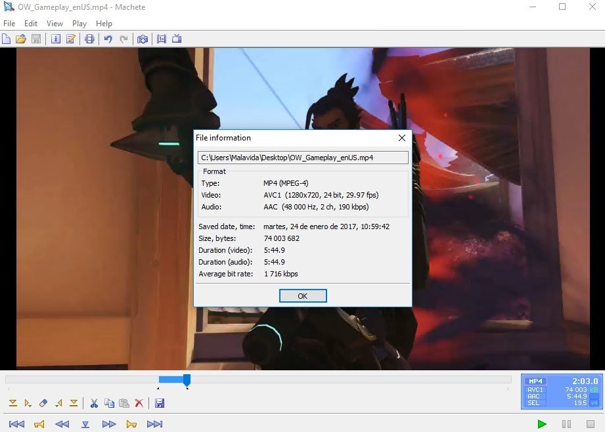
Task: Go to previous keyframe with the left key icon
Action: point(39,424)
